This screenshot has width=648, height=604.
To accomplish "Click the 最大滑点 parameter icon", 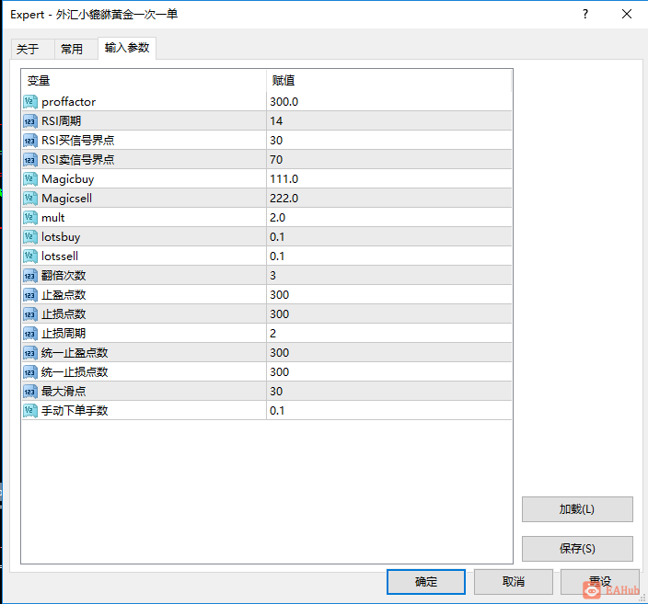I will [30, 392].
